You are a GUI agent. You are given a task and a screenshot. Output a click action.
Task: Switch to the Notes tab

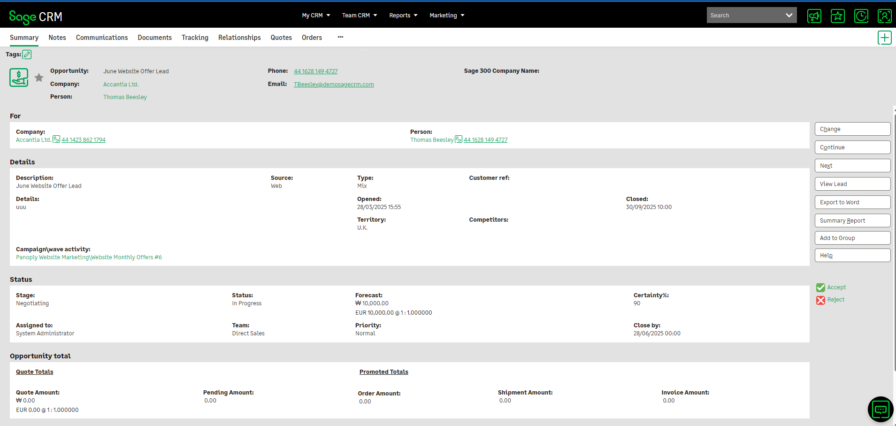tap(57, 38)
